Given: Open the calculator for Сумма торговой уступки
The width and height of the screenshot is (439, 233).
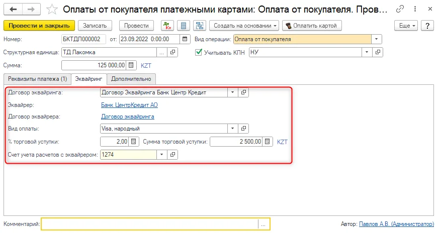Looking at the screenshot, I should [x=268, y=142].
